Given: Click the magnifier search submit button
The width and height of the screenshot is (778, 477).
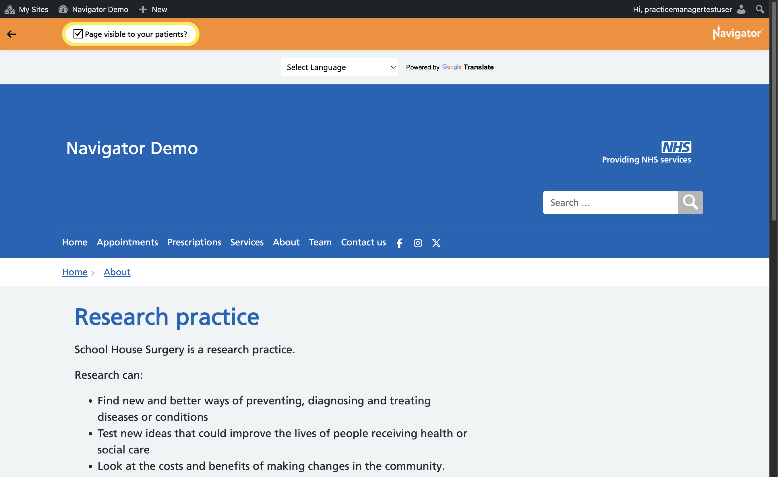Looking at the screenshot, I should (x=690, y=202).
